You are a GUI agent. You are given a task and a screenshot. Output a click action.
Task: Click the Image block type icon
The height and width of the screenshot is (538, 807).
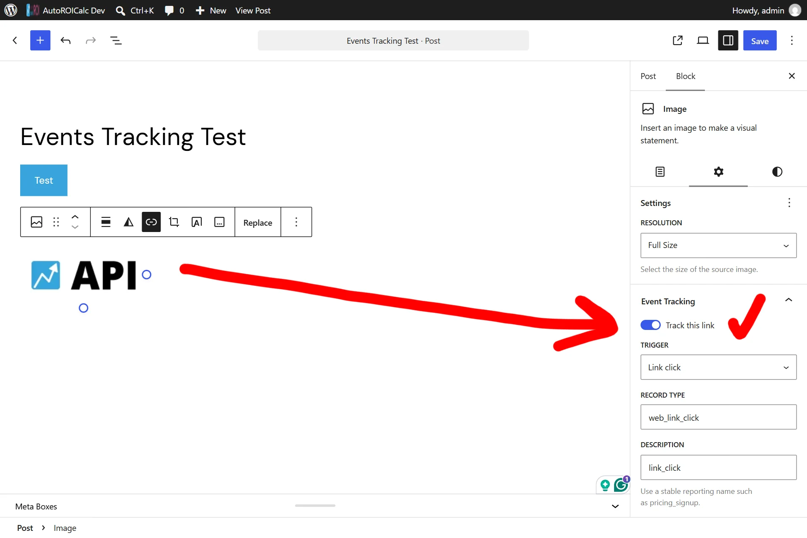pyautogui.click(x=37, y=222)
